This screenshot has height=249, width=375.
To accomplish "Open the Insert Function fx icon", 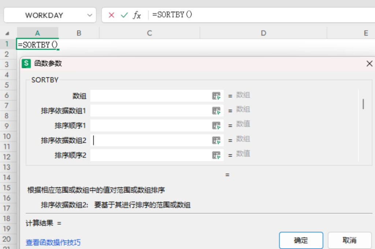I will 137,15.
